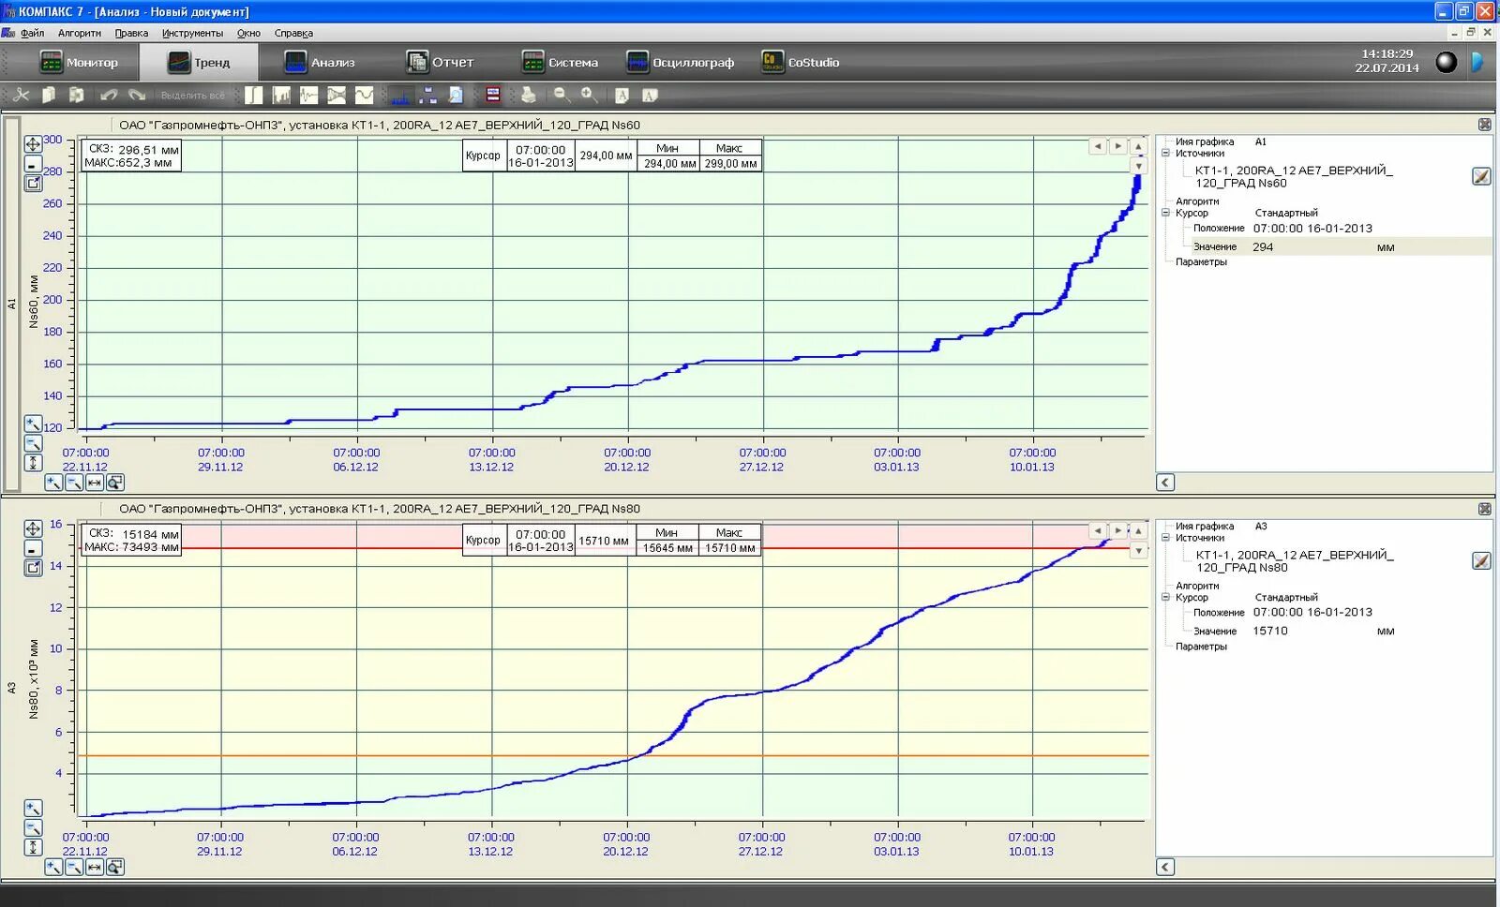Click the round black indicator near the clock
1500x907 pixels.
(1447, 62)
